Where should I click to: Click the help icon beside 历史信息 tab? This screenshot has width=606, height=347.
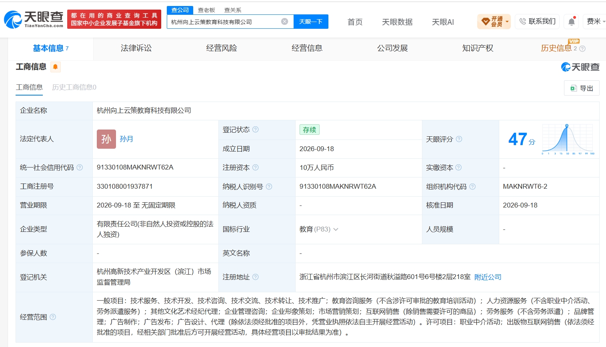582,49
